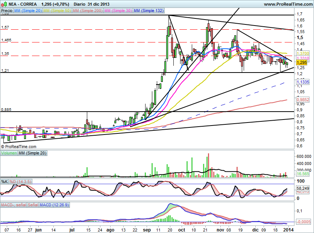Image resolution: width=314 pixels, height=233 pixels.
Task: Click the 1,1335 price marker on axis
Action: (303, 82)
